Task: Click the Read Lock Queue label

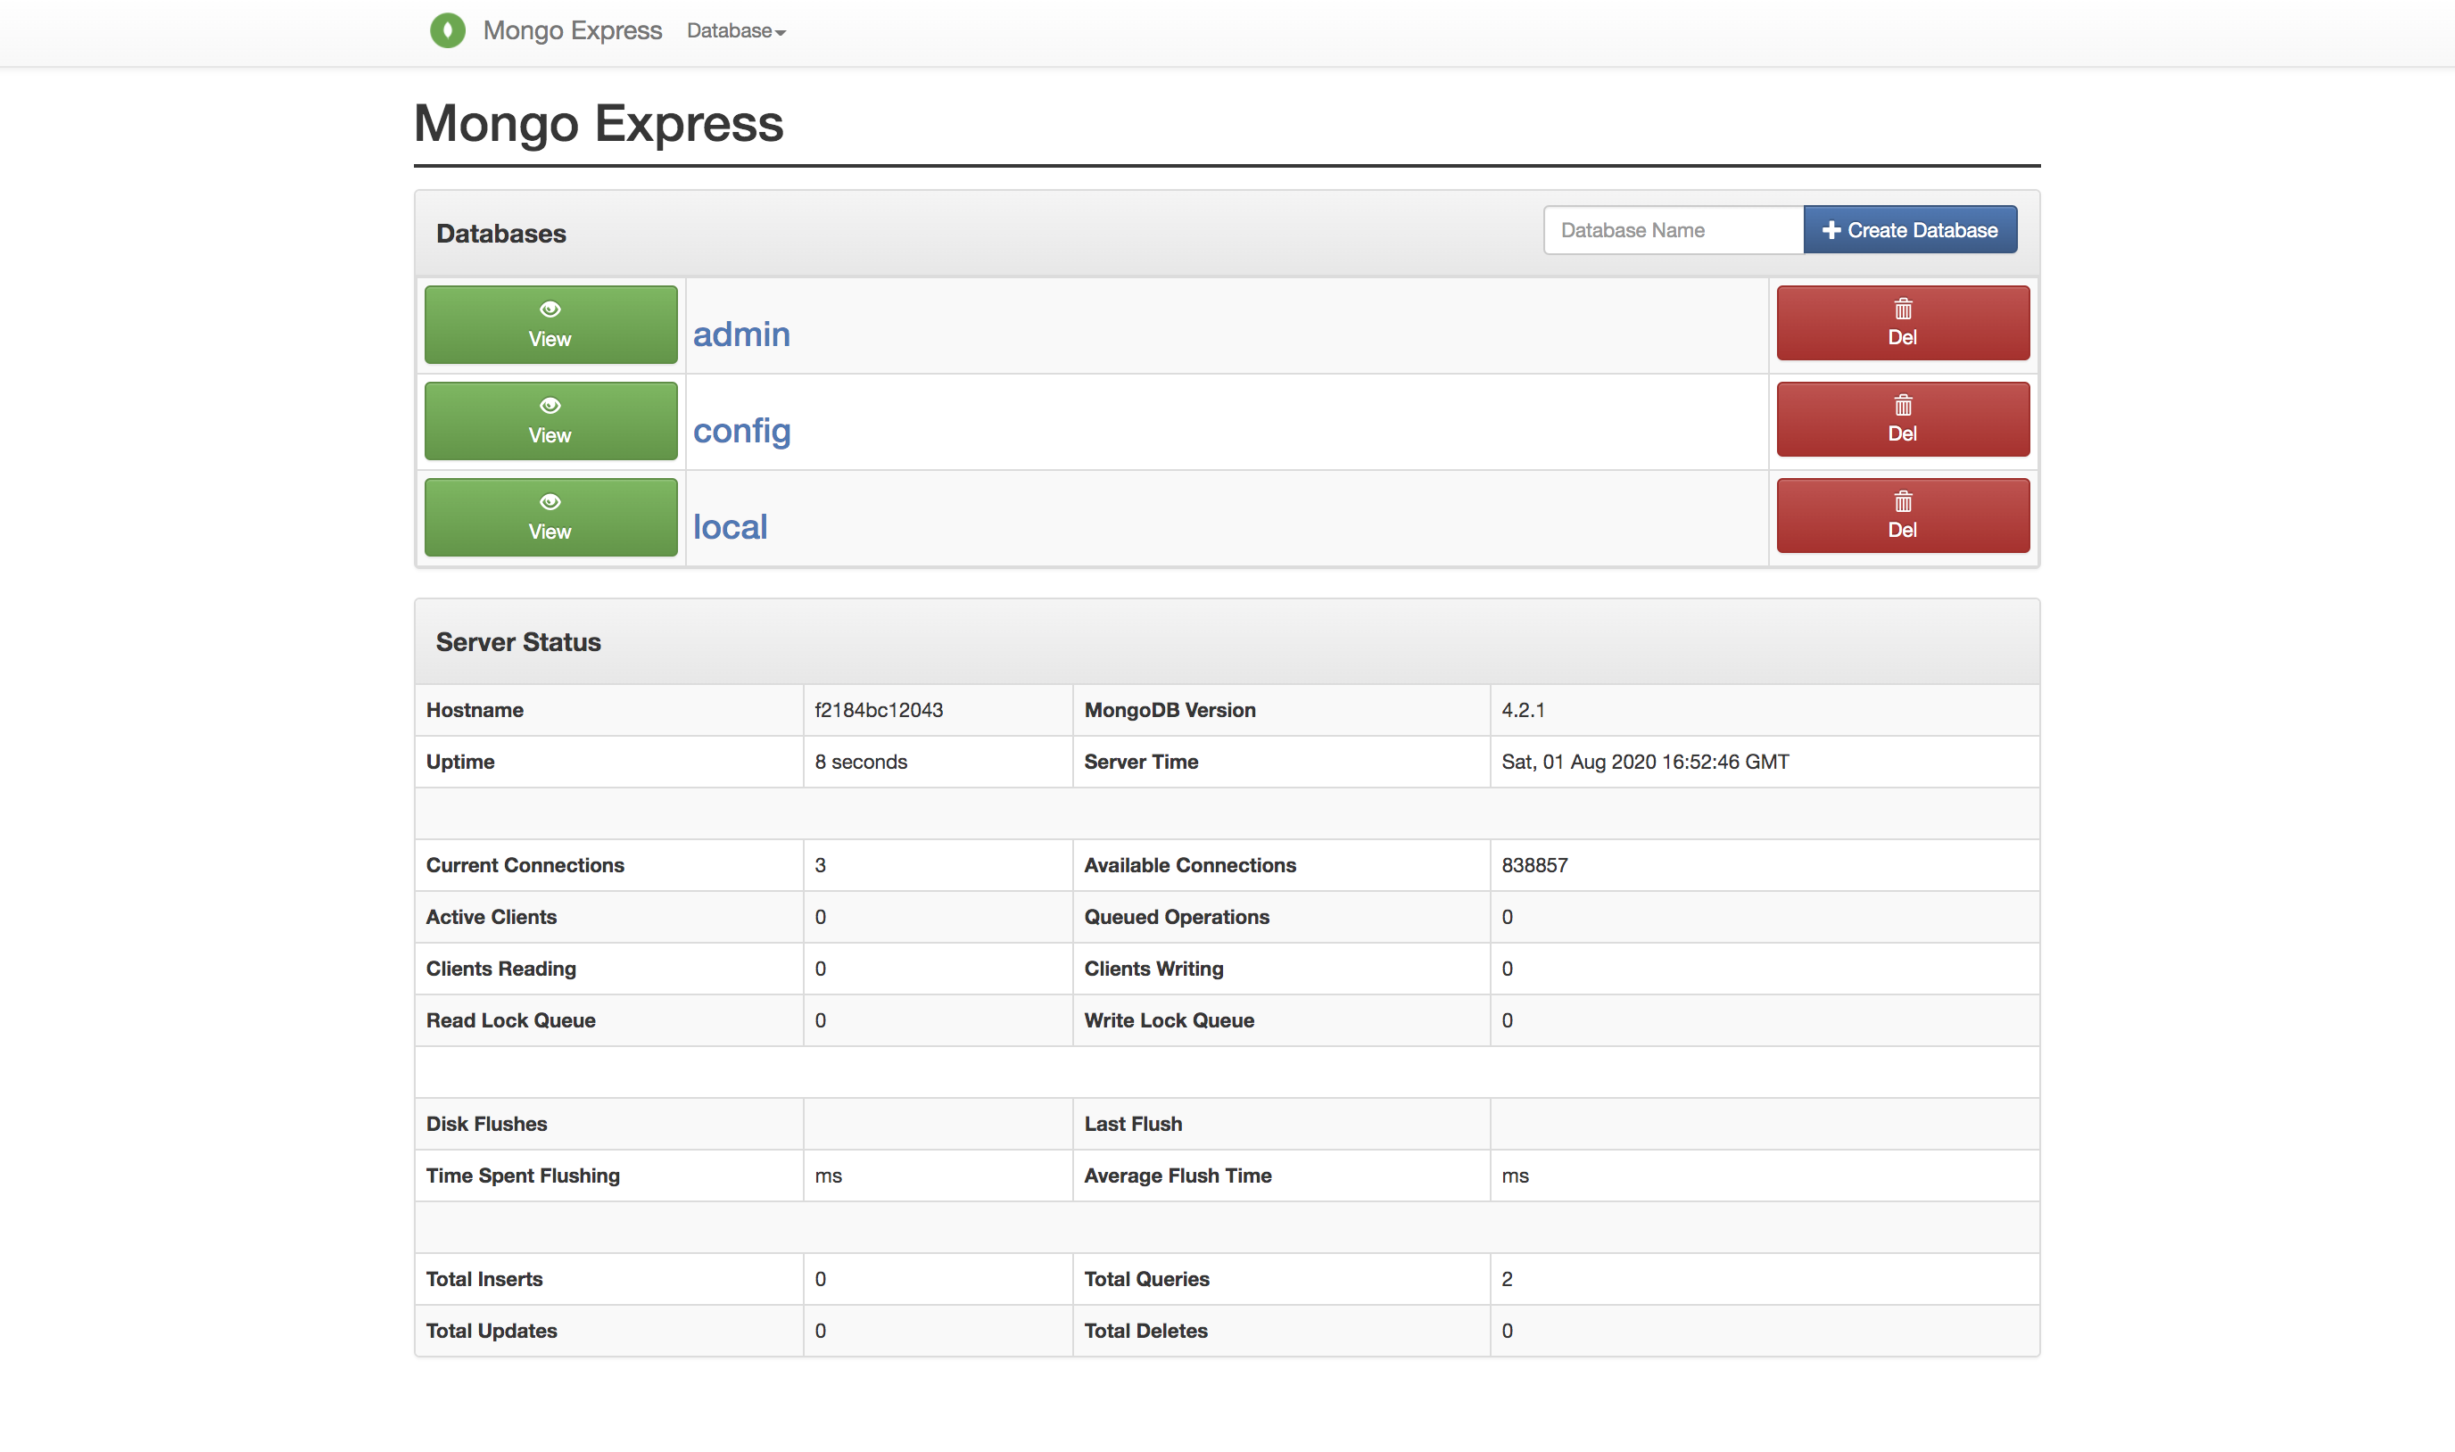Action: [x=511, y=1021]
